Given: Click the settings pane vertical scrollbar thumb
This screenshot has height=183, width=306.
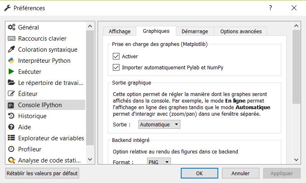Looking at the screenshot, I should (x=296, y=67).
